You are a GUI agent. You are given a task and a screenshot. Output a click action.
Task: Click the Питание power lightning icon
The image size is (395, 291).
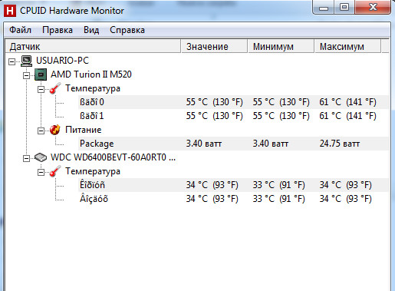[55, 130]
